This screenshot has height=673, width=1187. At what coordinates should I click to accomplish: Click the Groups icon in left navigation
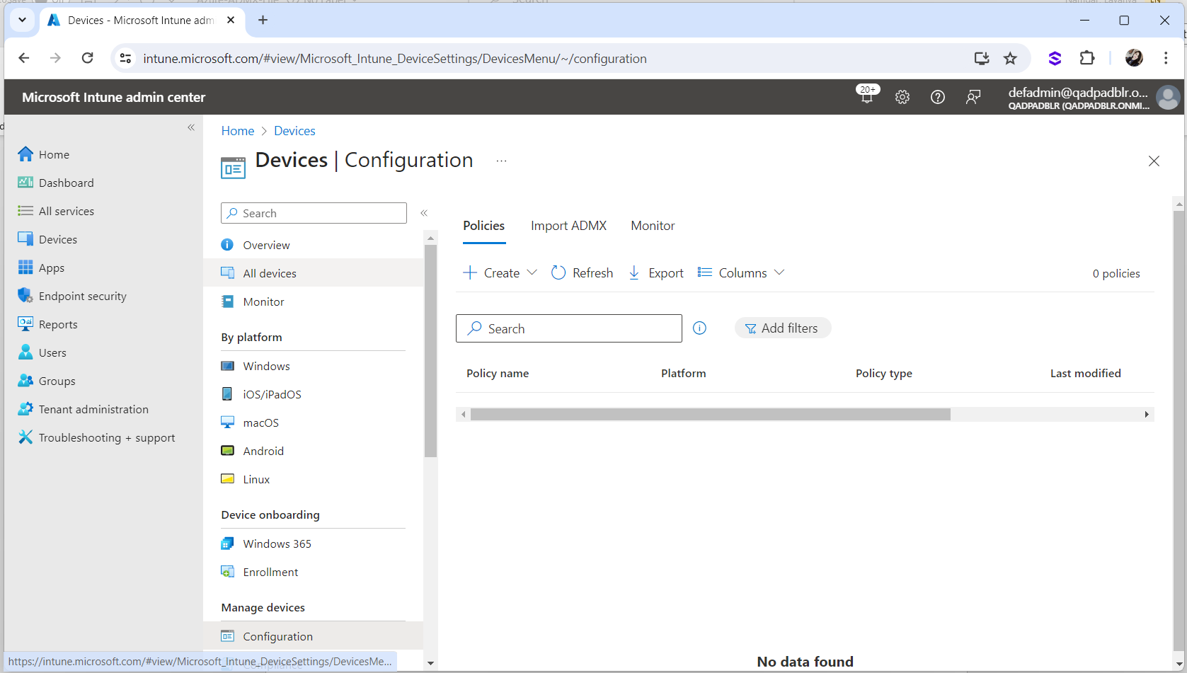tap(25, 381)
